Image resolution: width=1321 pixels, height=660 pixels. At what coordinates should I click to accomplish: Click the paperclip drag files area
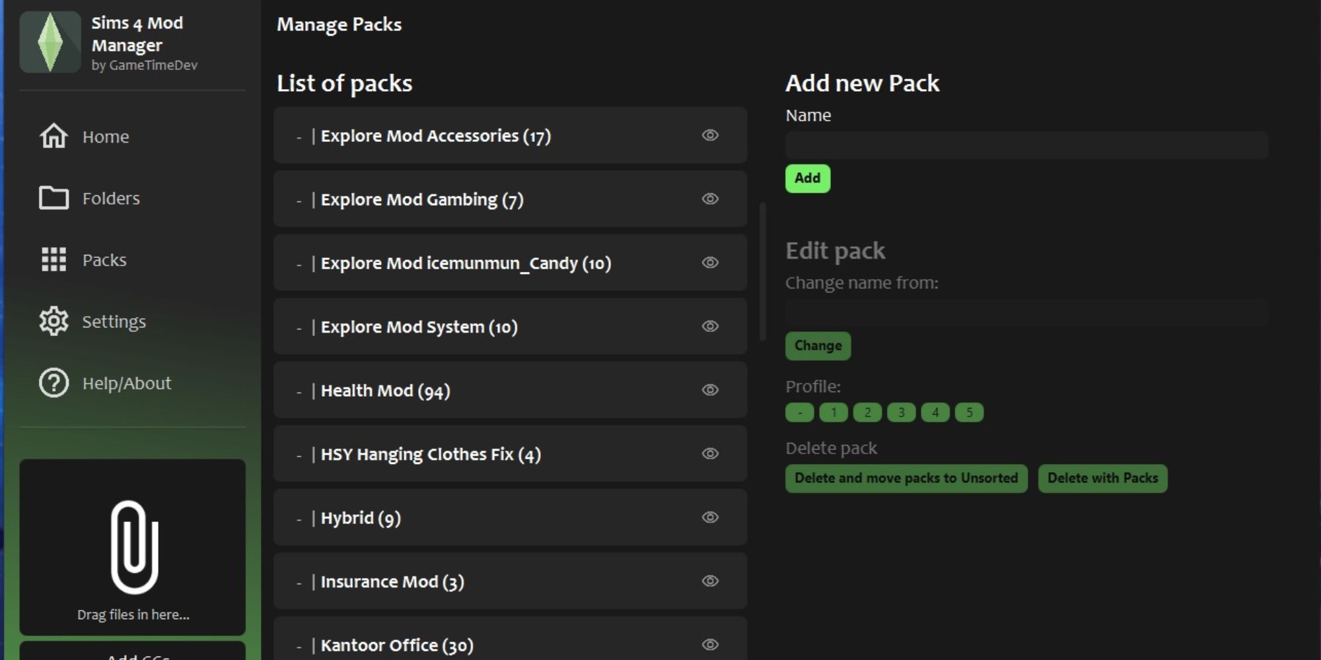[133, 547]
